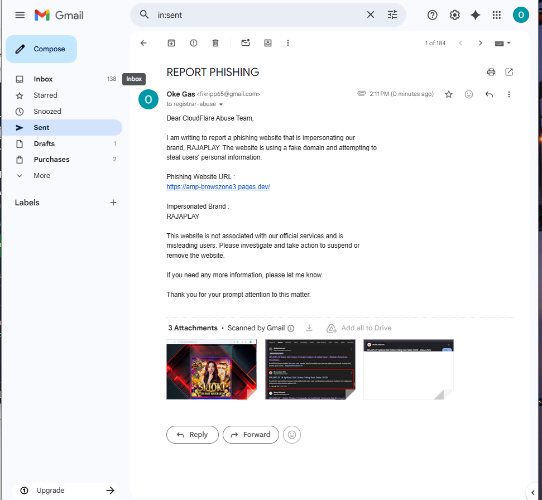Screen dimensions: 542x500
Task: Star the message from Oke Gas
Action: [x=449, y=94]
